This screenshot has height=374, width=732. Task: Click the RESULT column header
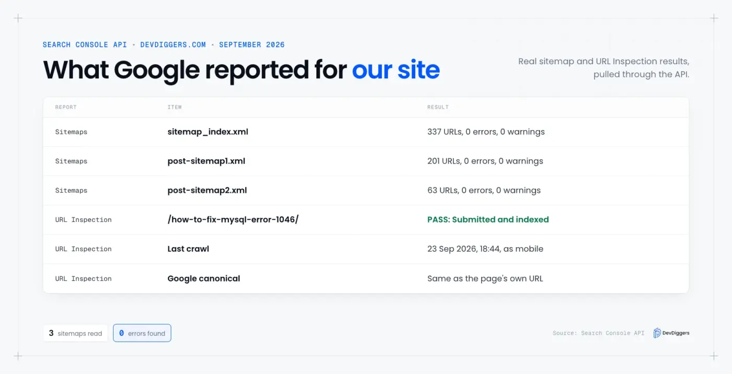point(438,107)
